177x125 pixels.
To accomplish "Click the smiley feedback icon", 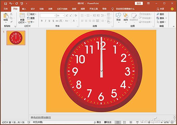I will coord(172,9).
